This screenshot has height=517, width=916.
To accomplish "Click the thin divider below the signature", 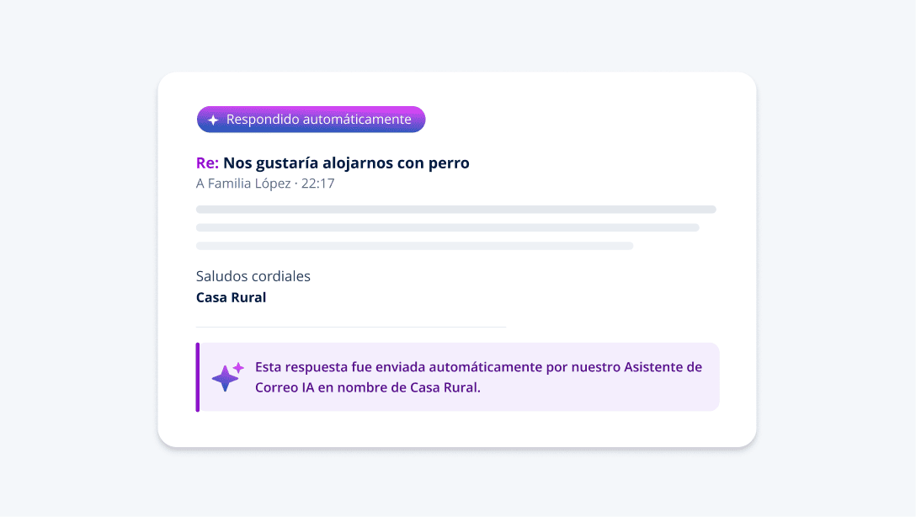I will coord(351,328).
